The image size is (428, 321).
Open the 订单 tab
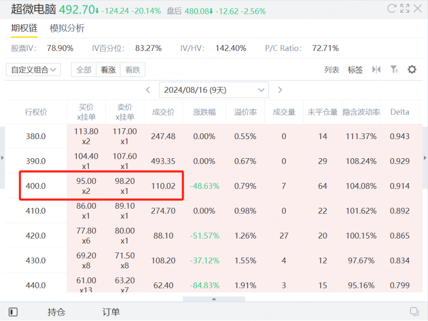tap(111, 312)
